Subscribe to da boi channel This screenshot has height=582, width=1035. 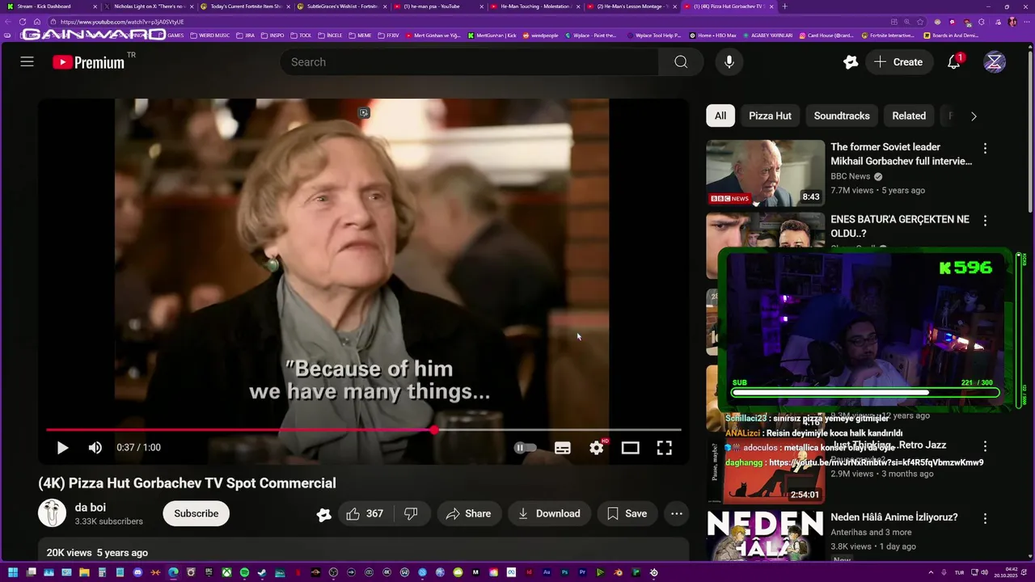coord(196,513)
